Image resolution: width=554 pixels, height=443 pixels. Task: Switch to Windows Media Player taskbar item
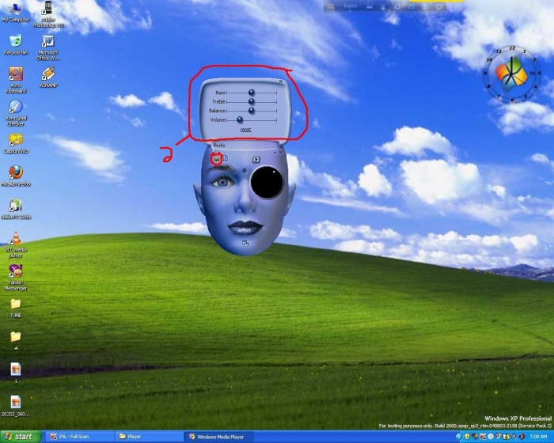coord(221,437)
